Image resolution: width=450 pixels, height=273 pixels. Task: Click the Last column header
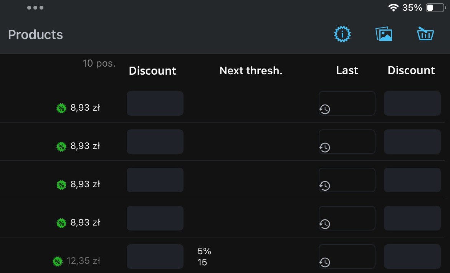pyautogui.click(x=347, y=70)
